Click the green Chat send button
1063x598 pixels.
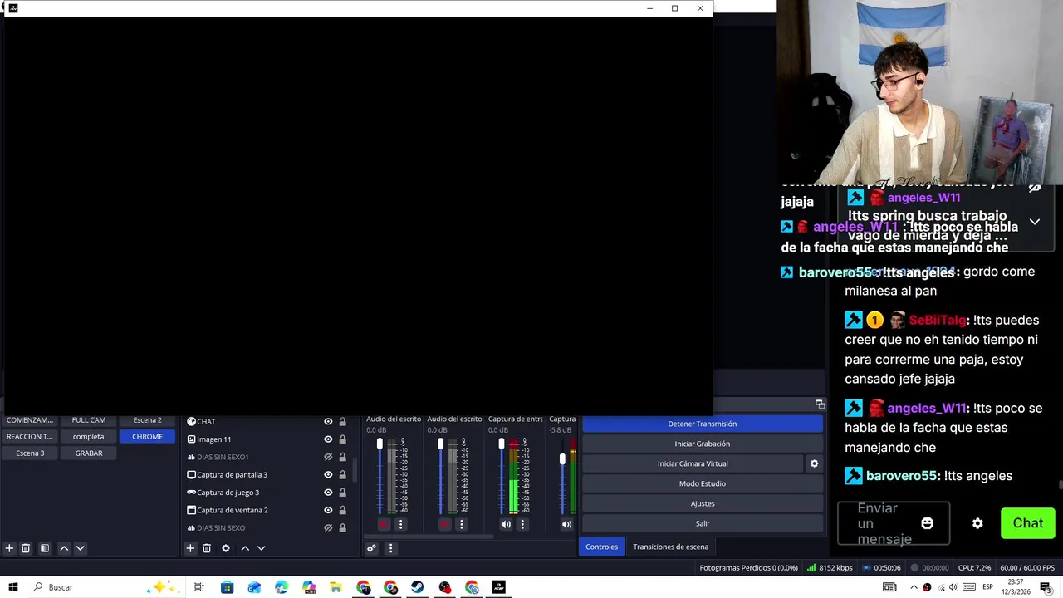(1027, 523)
